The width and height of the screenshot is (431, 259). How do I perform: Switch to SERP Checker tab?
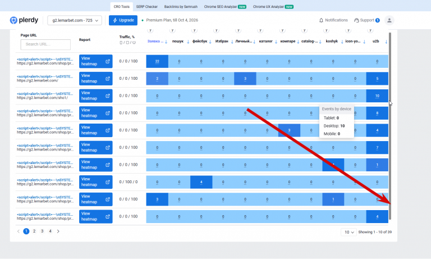point(147,7)
